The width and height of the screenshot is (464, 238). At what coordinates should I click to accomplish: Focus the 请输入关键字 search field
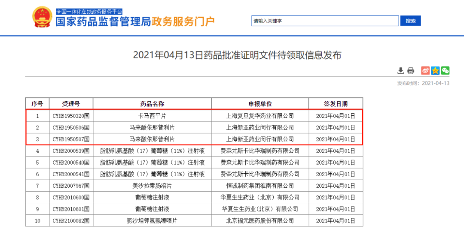click(325, 21)
